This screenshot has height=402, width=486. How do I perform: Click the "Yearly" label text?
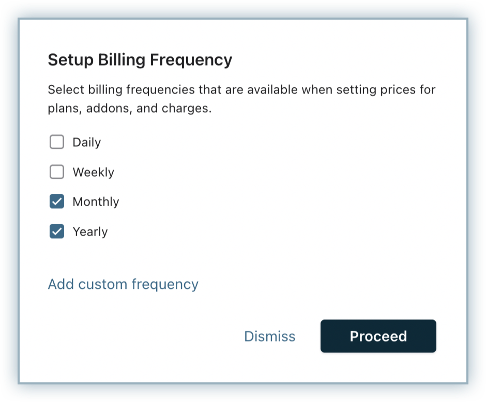click(90, 231)
